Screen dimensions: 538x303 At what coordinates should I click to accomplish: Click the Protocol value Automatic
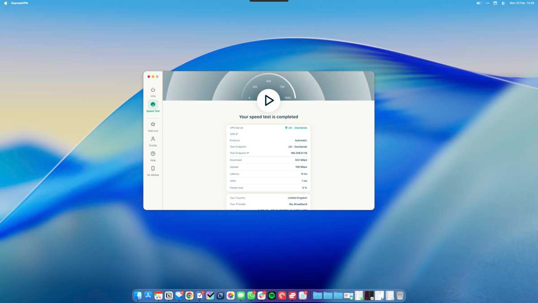click(x=301, y=141)
